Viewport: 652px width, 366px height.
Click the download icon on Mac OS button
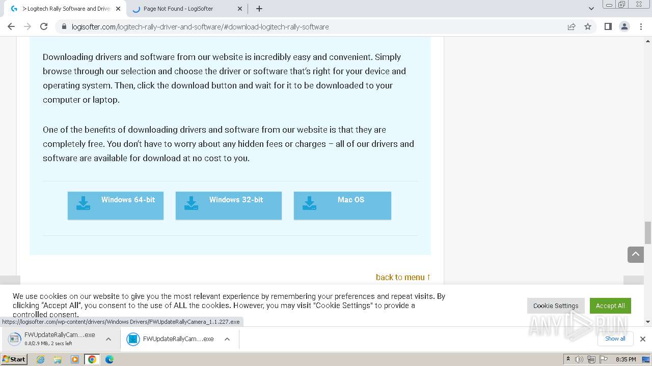tap(309, 203)
